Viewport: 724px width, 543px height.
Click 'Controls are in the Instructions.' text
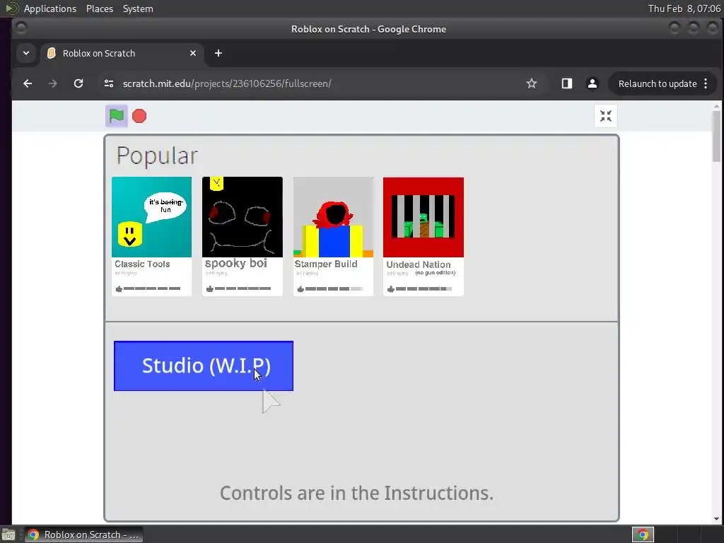coord(356,493)
